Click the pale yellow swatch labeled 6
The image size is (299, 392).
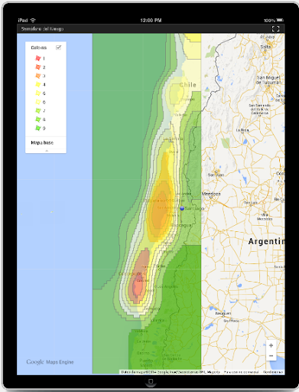point(38,102)
